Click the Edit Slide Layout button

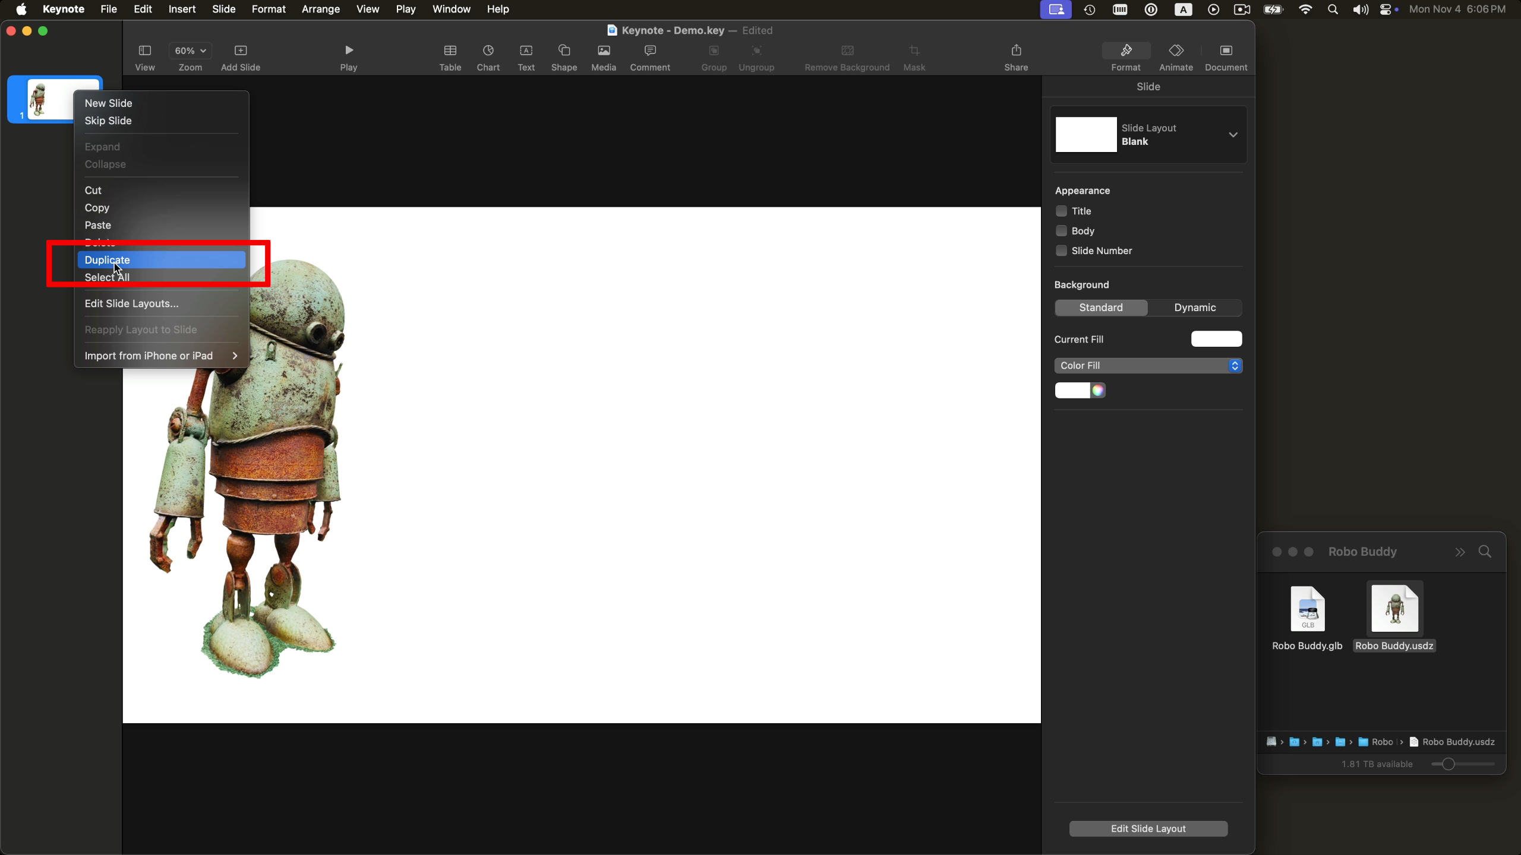[1148, 829]
